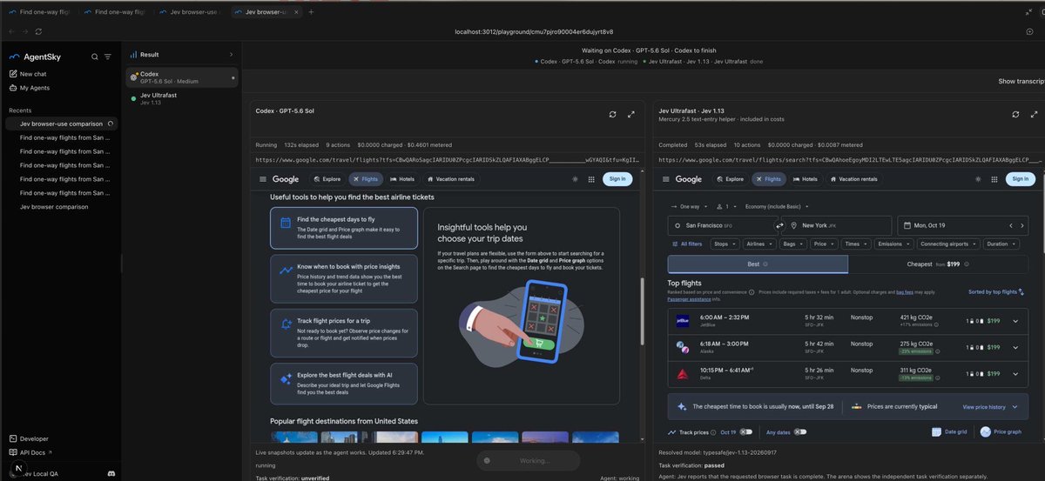Open the Price graph
The height and width of the screenshot is (481, 1045).
[1001, 431]
